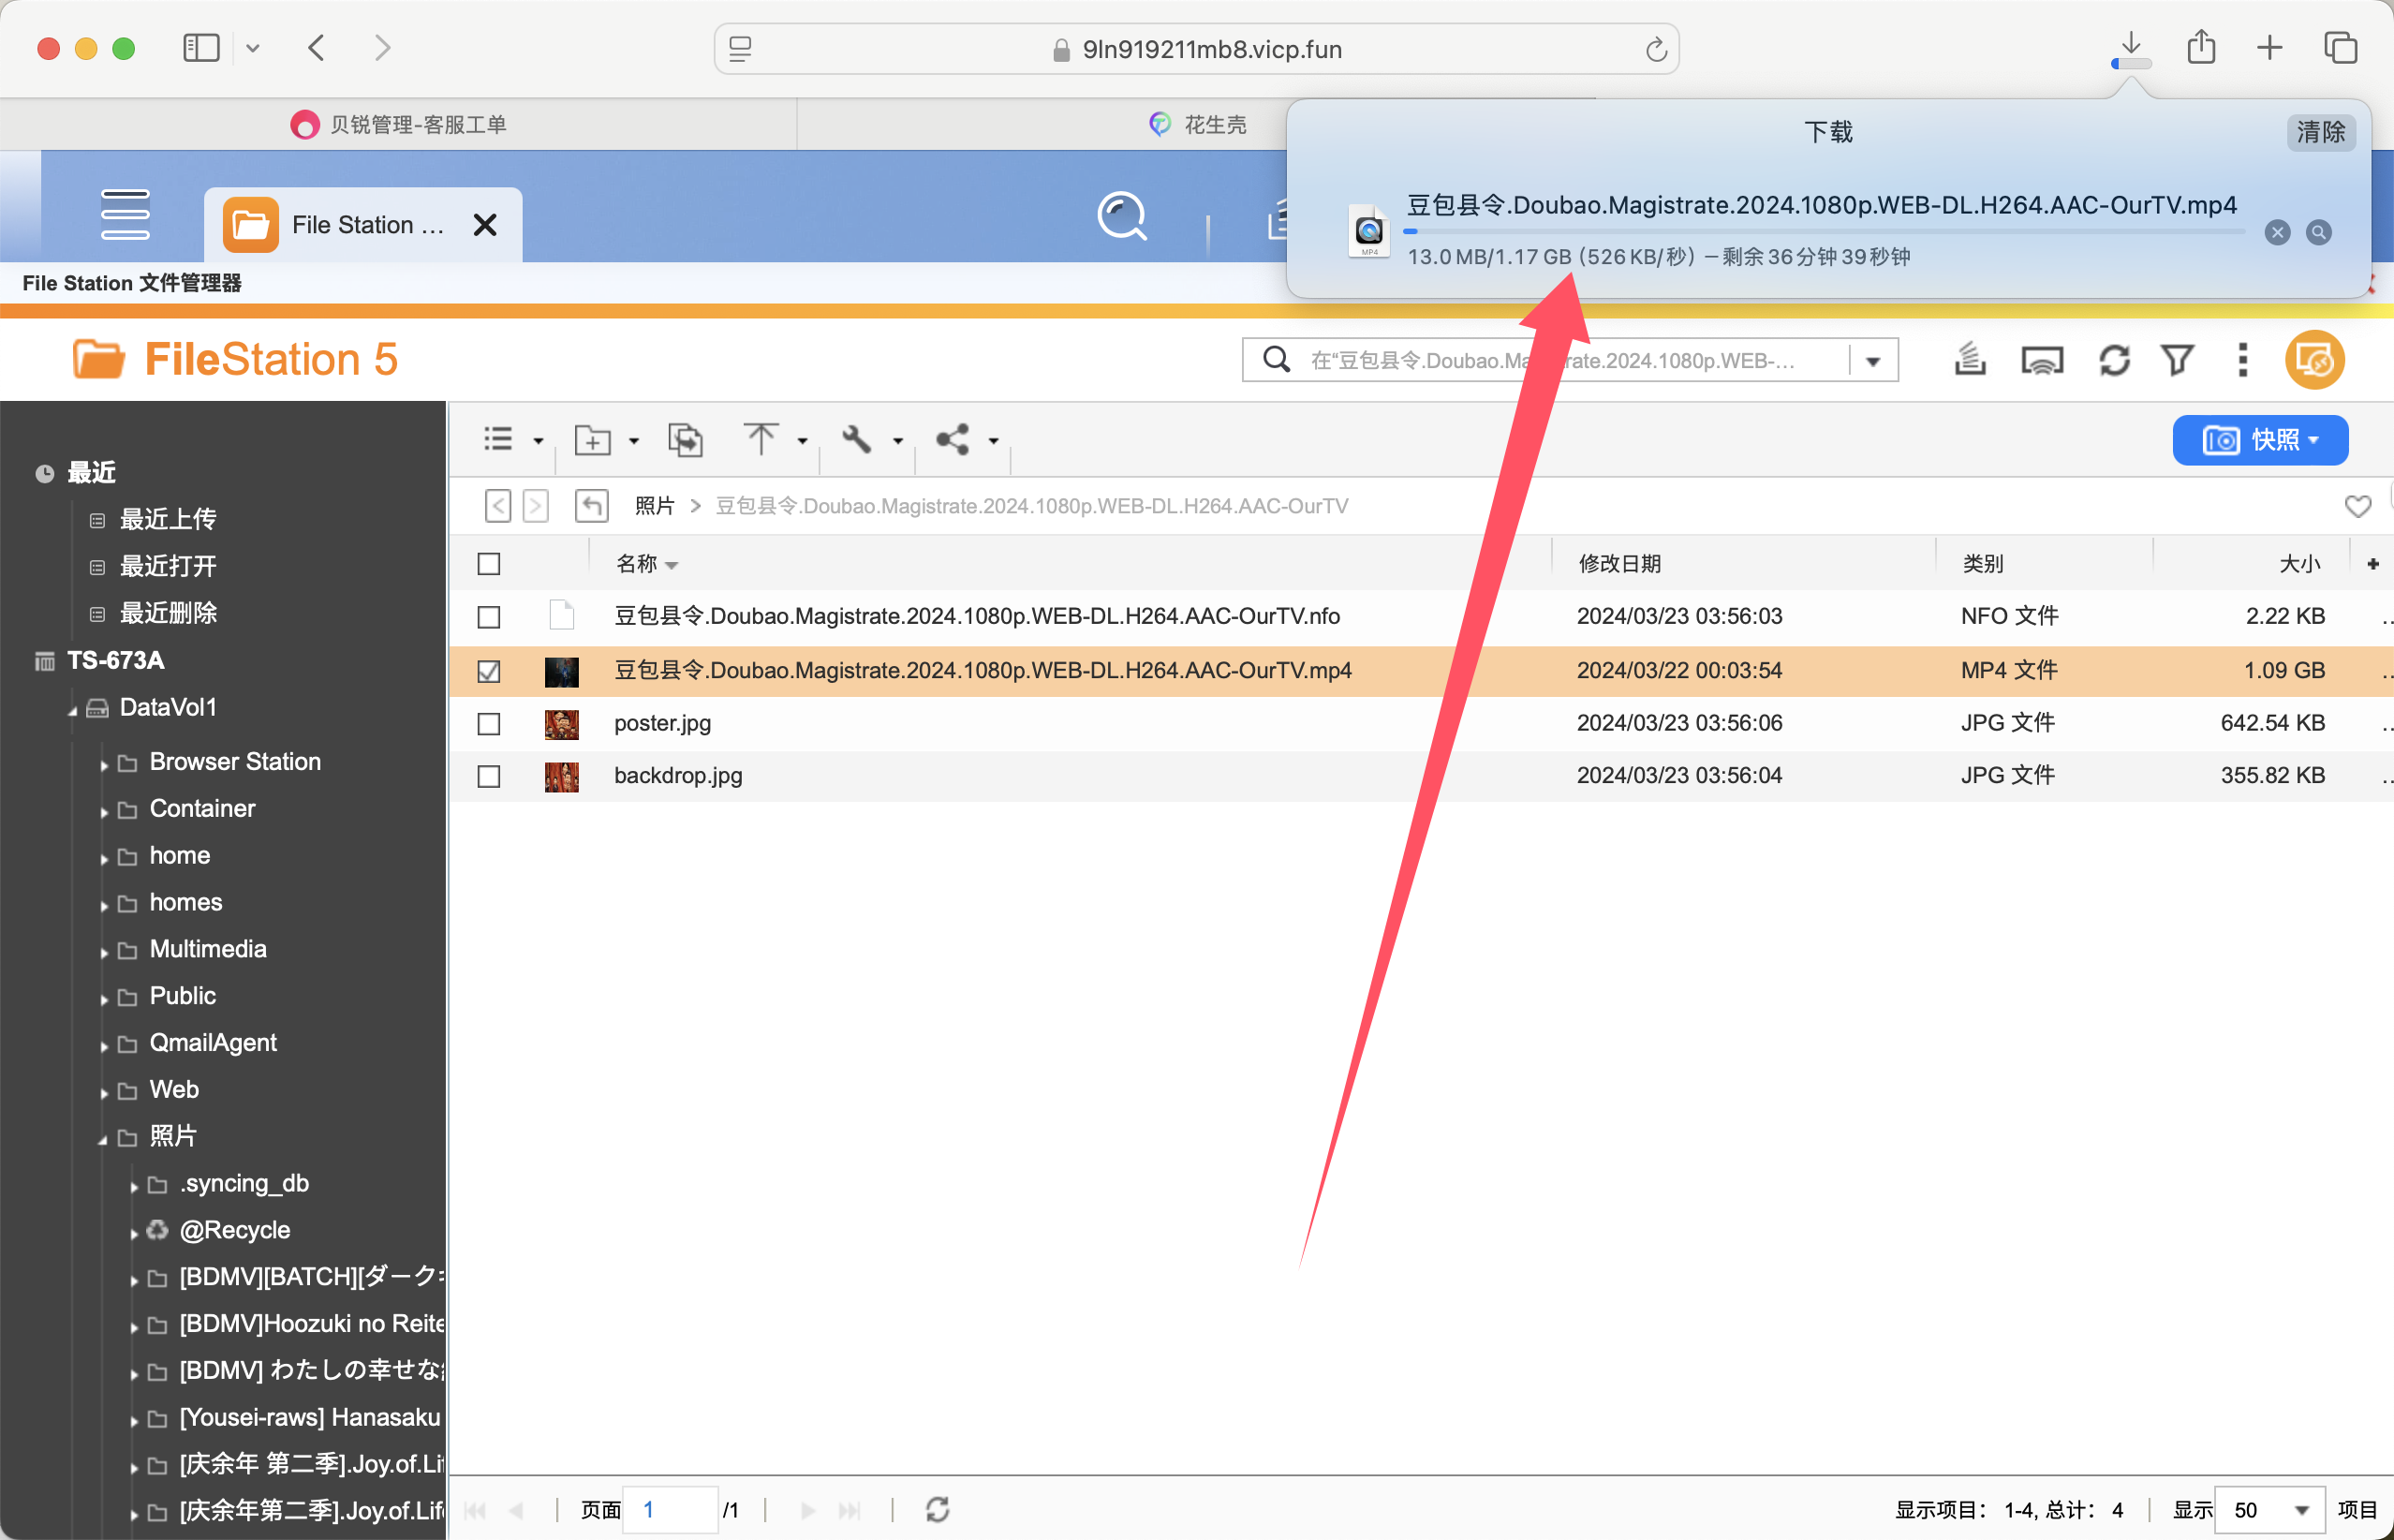
Task: Click the 照片 breadcrumb link
Action: pos(654,506)
